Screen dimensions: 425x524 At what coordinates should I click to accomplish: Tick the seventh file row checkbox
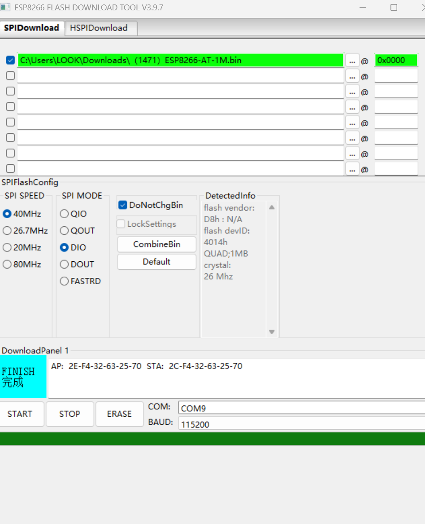pyautogui.click(x=10, y=153)
